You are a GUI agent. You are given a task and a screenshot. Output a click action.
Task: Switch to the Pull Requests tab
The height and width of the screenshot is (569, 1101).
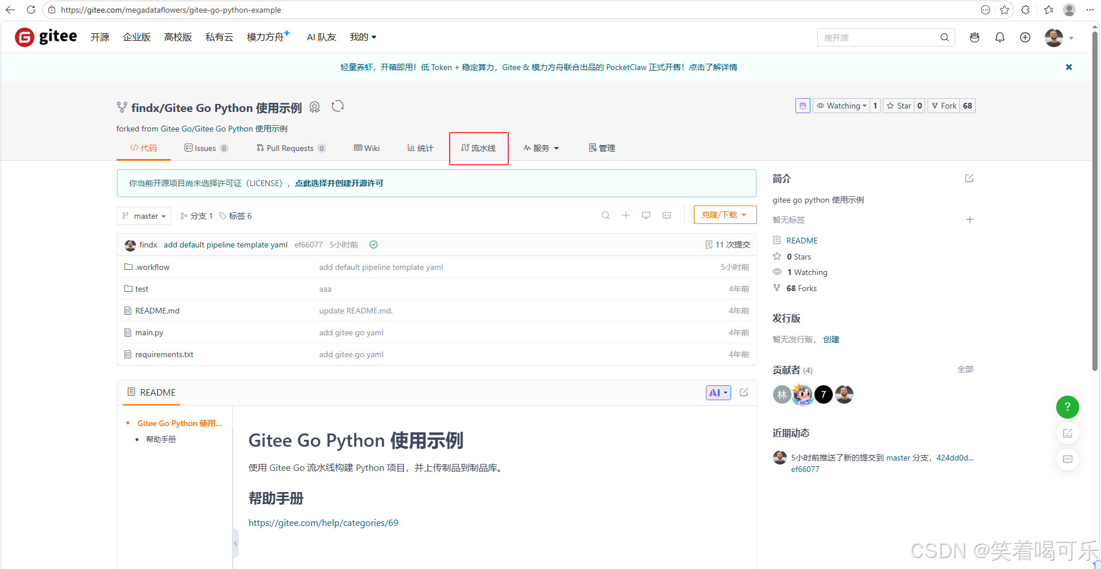(x=291, y=148)
